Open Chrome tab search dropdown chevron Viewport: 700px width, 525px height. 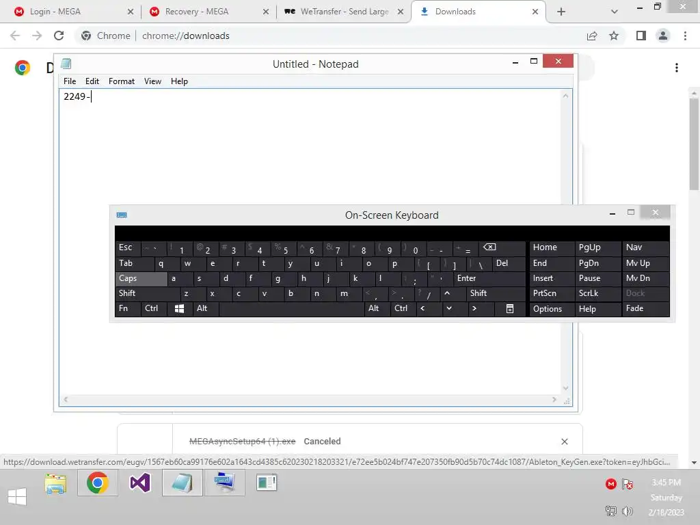click(615, 12)
